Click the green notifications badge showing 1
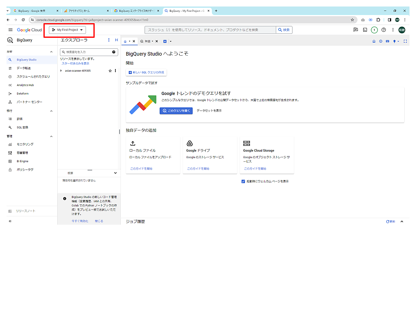Screen dimensions: 416x312 (374, 30)
